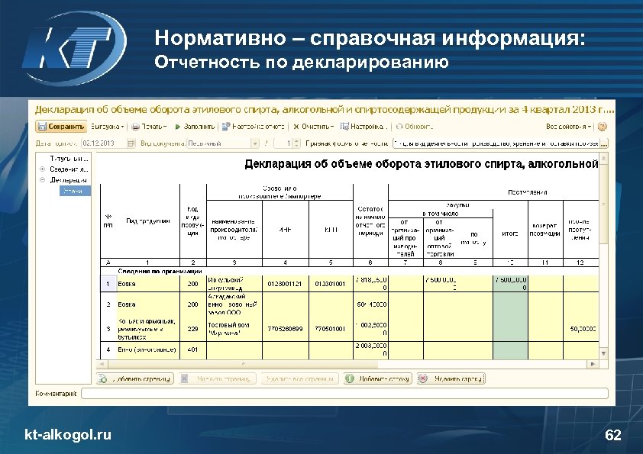This screenshot has width=643, height=454.
Task: Click the green Итого cell in row 1
Action: coord(510,284)
